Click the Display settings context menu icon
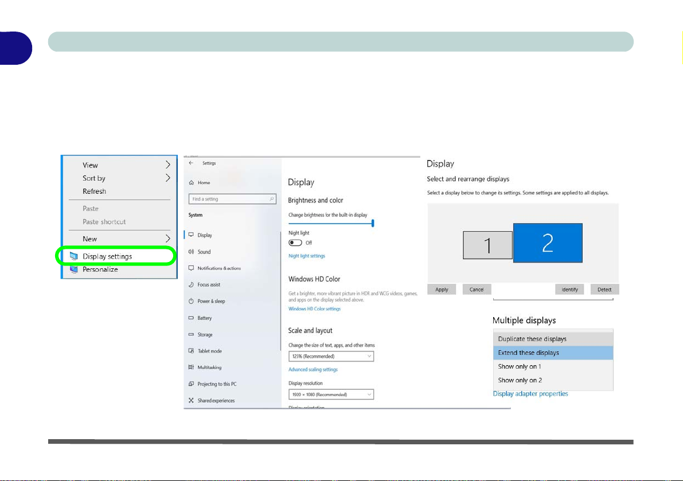This screenshot has height=481, width=683. click(x=73, y=256)
